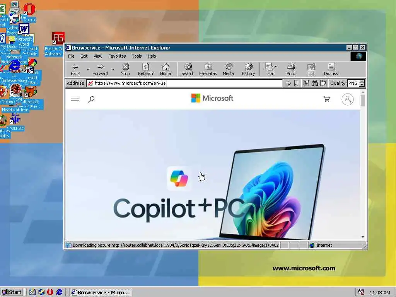
Task: Launch Internet Explorer from quick launch
Action: 59,292
